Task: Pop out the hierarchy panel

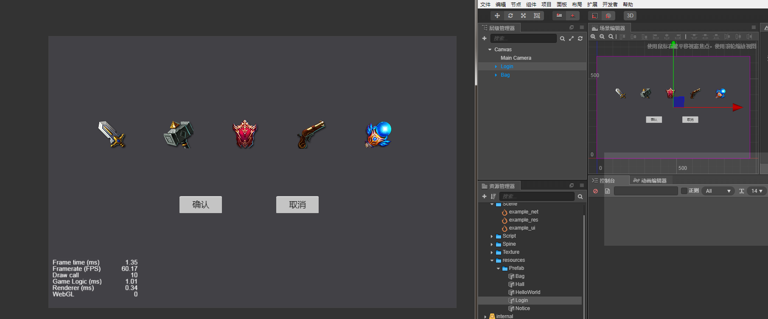Action: (572, 28)
